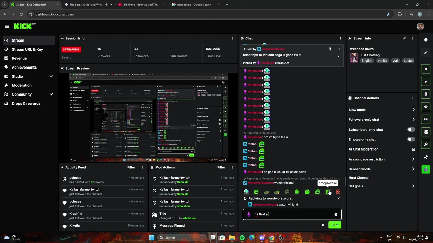Viewport: 433px width, 243px height.
Task: Insert the emojiAwake emote
Action: [328, 192]
